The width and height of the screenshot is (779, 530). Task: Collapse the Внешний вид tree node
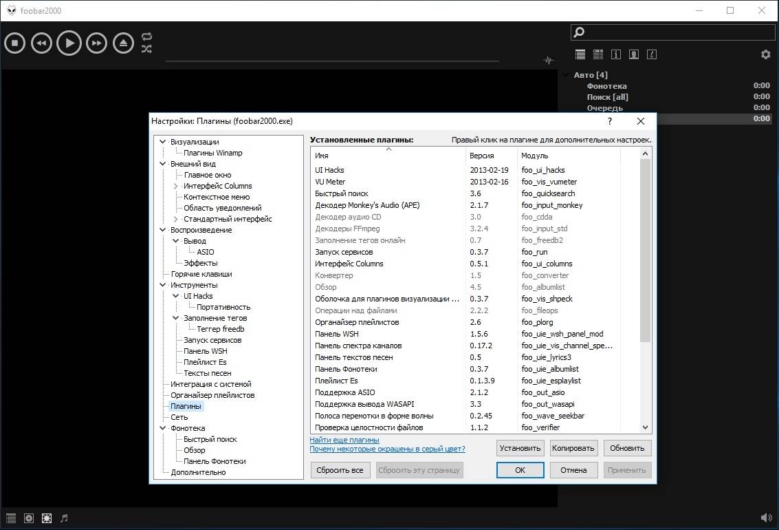[162, 164]
